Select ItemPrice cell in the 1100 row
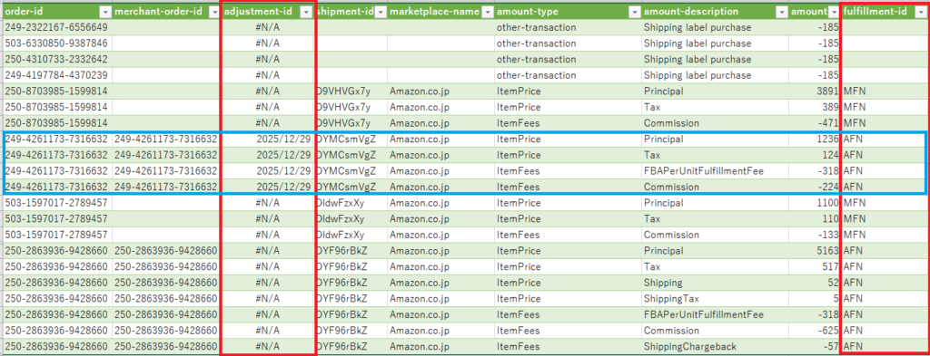 click(x=568, y=202)
